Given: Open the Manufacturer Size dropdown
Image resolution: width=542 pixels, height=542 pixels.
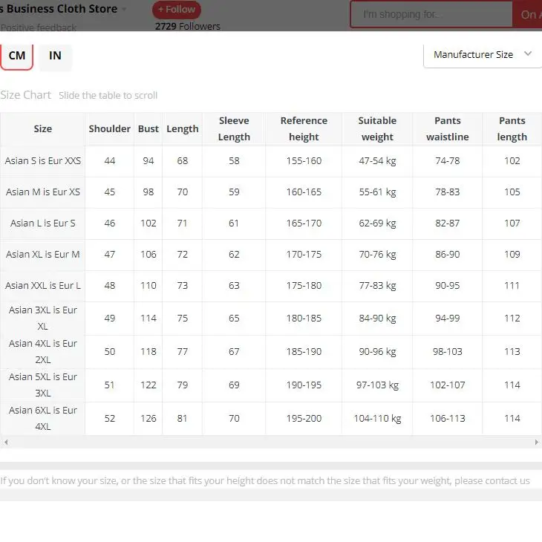Looking at the screenshot, I should point(482,55).
